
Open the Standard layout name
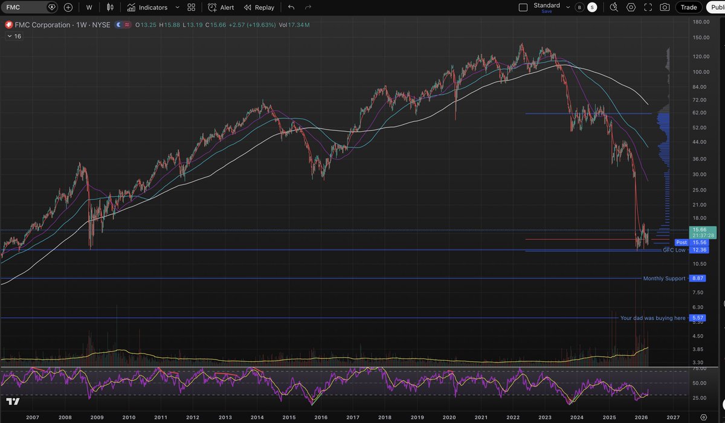point(547,5)
